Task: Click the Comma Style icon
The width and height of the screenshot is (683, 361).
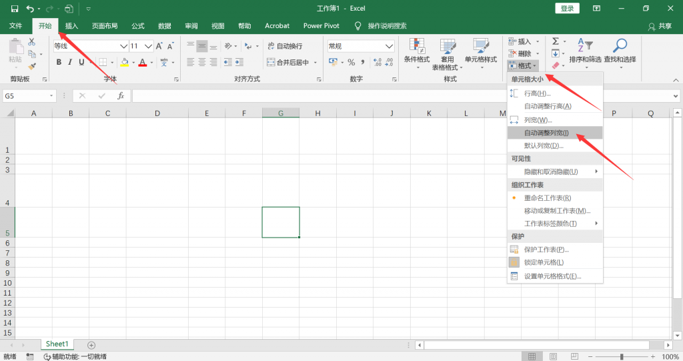Action: (362, 62)
